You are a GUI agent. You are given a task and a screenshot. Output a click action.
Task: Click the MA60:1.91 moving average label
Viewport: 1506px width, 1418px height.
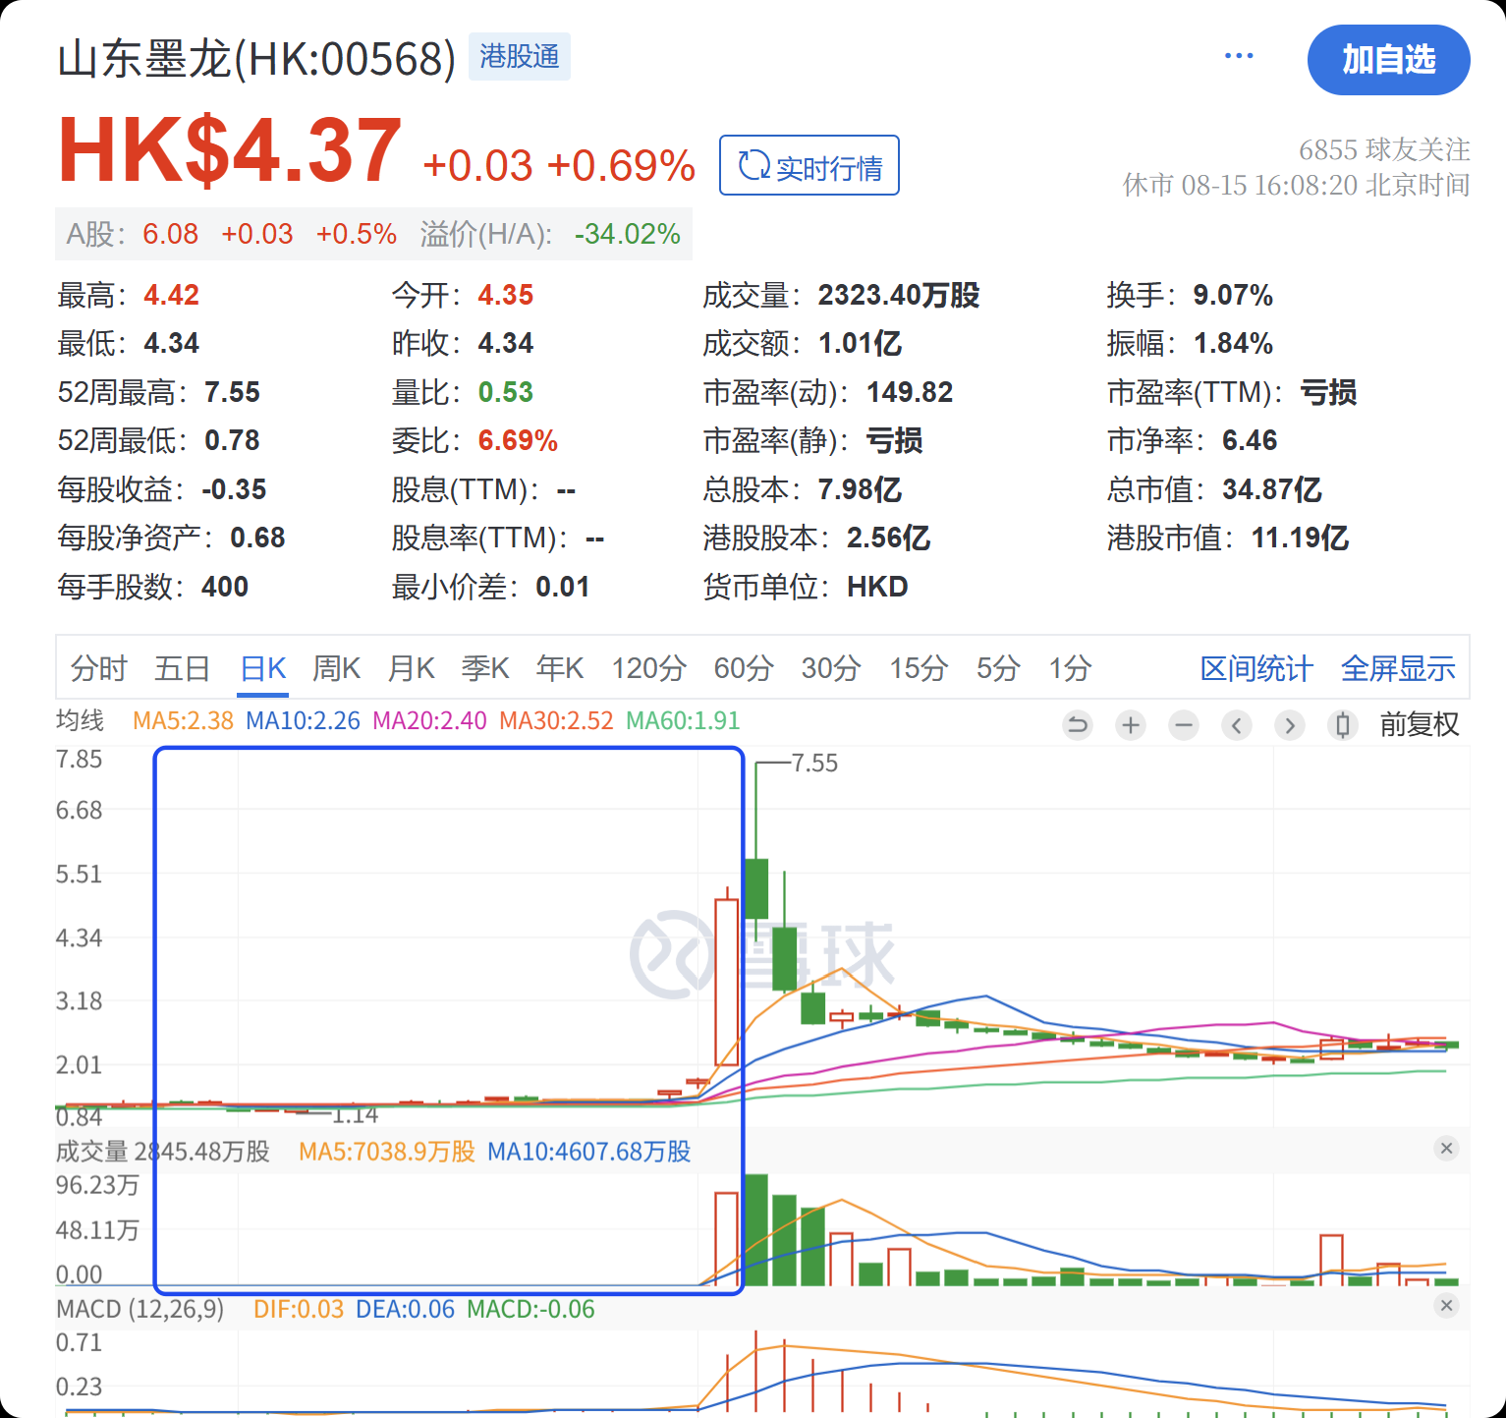pos(683,720)
